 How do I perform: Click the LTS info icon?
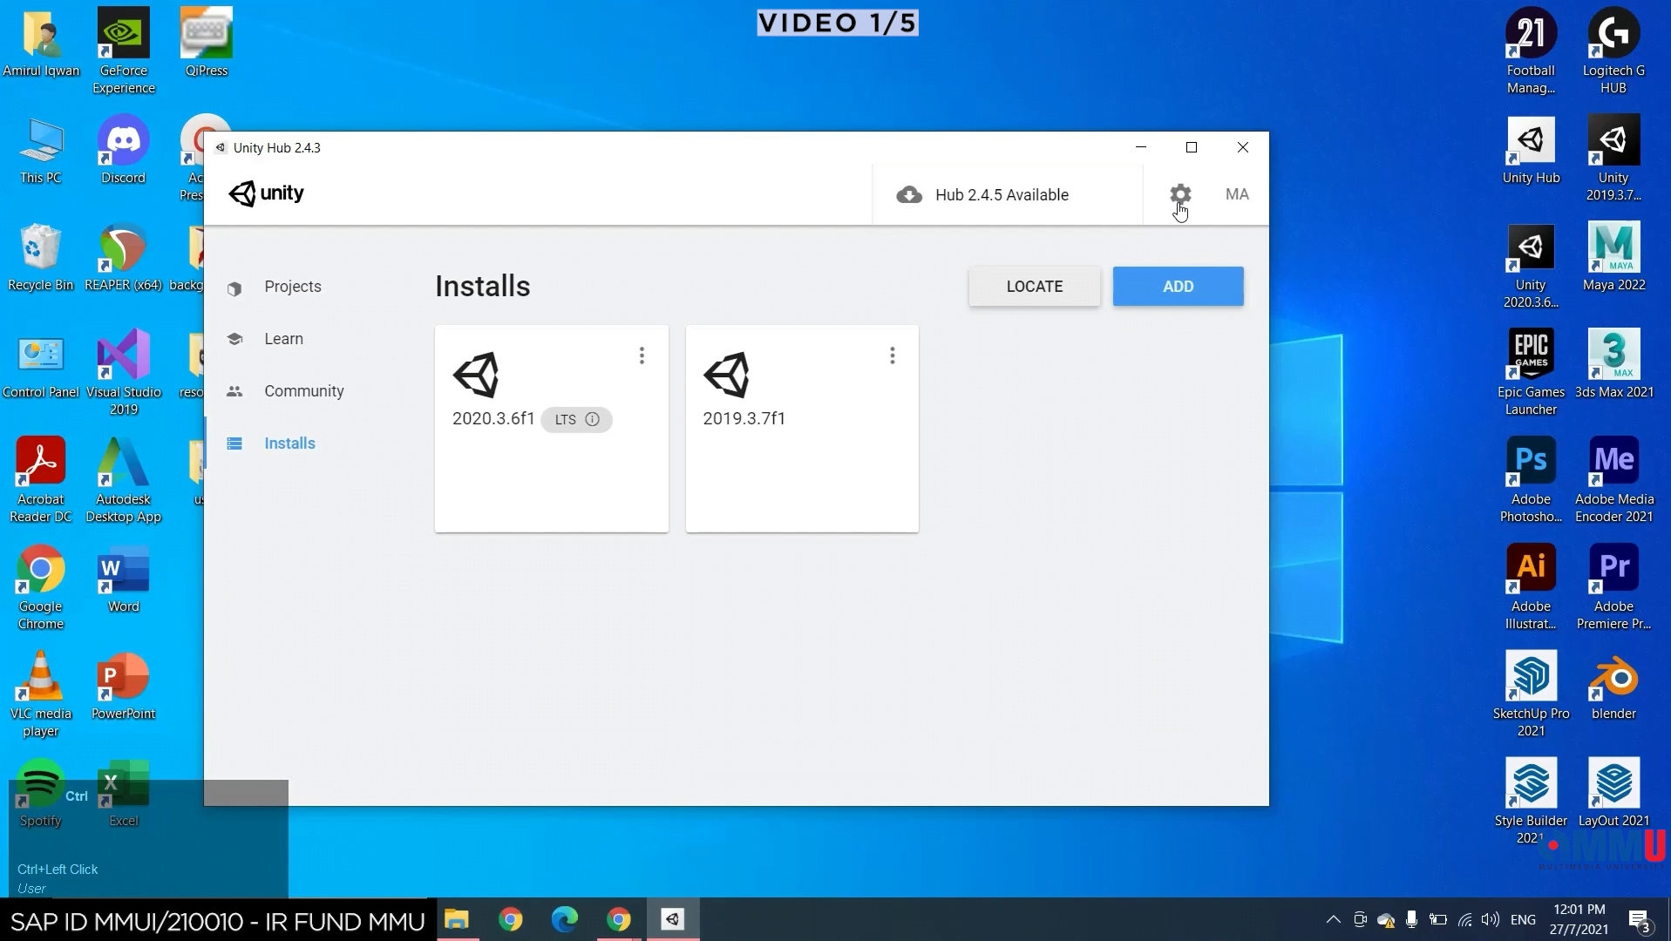coord(593,419)
